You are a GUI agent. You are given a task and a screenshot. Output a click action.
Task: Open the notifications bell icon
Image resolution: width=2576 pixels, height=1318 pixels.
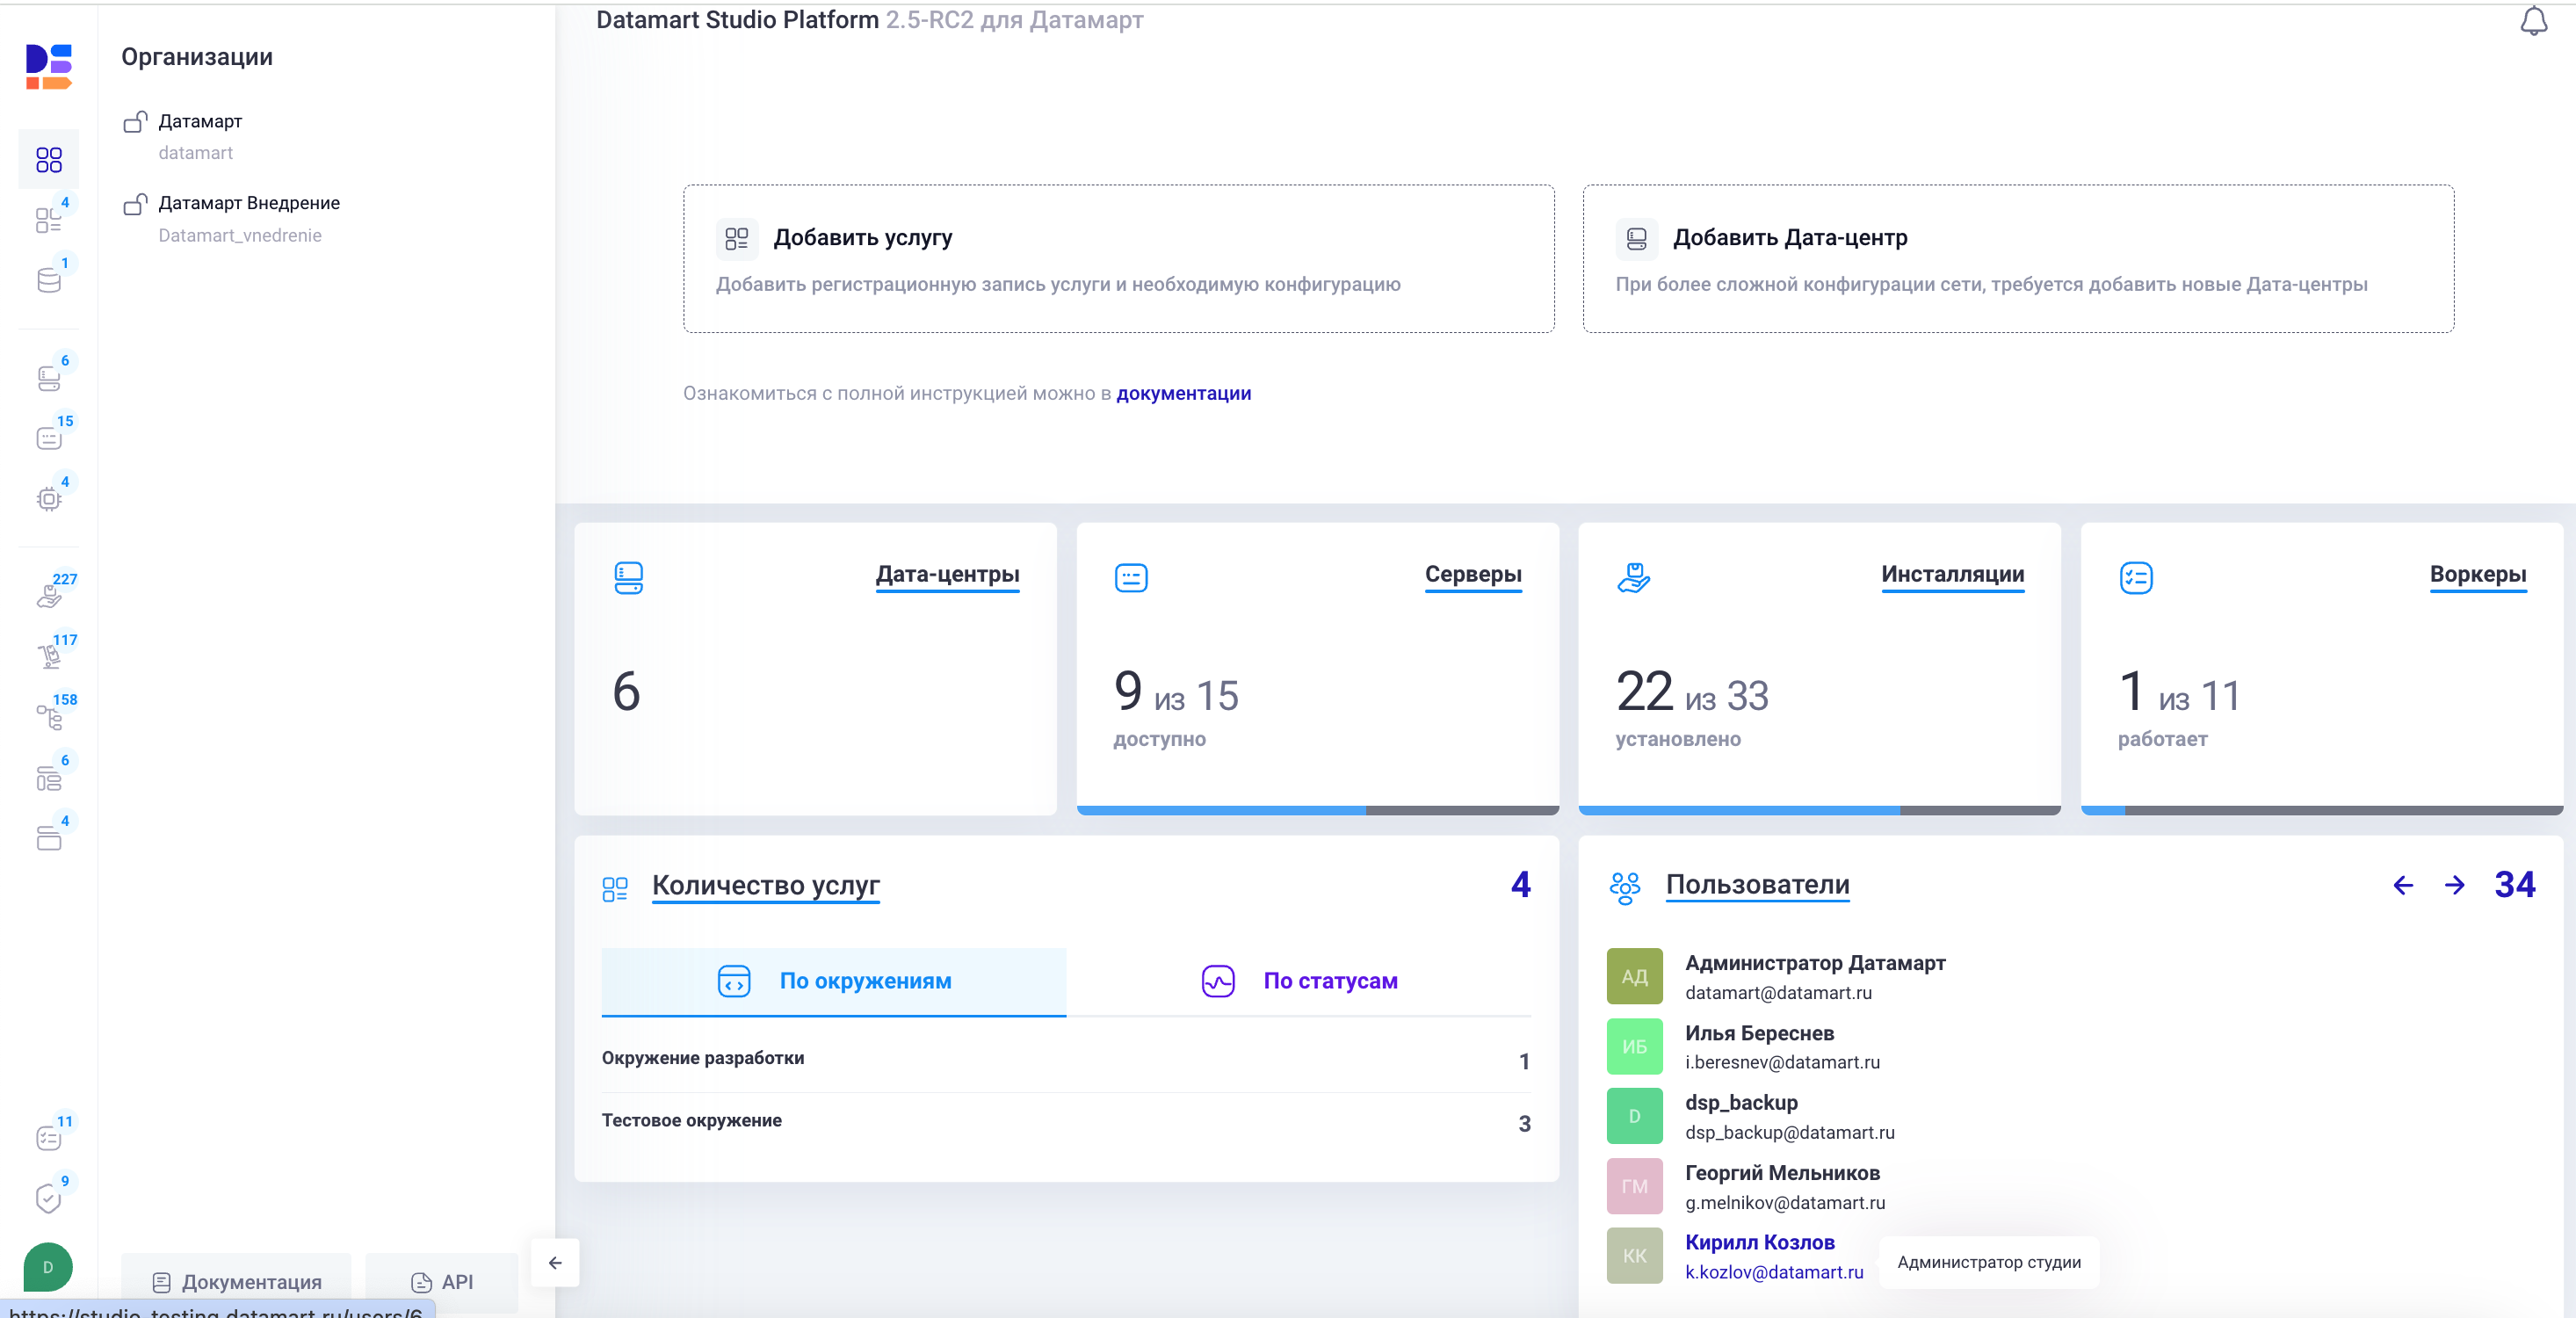click(2532, 21)
